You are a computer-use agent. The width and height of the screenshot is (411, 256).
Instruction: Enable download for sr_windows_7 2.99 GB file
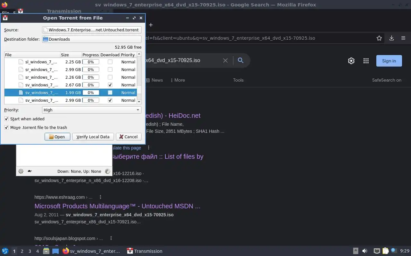point(110,69)
